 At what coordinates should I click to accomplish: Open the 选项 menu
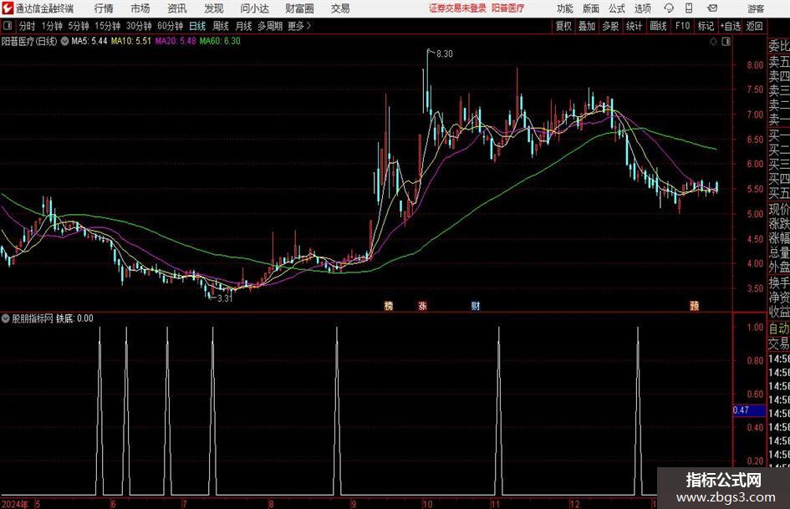[642, 8]
